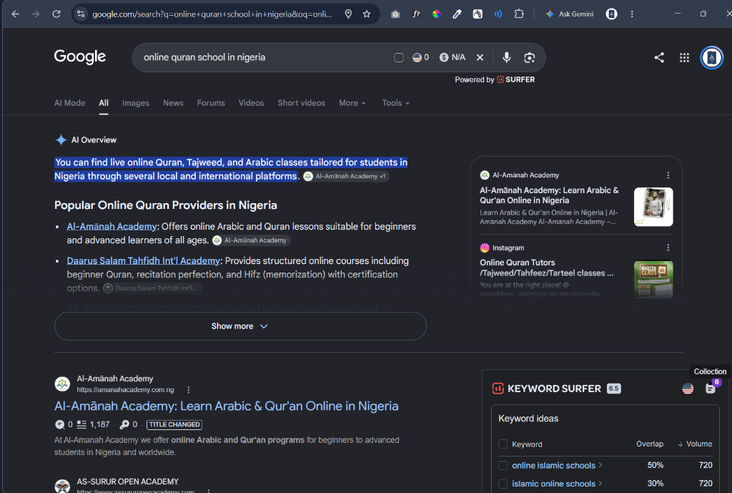Image resolution: width=732 pixels, height=493 pixels.
Task: Open the Extensions puzzle menu
Action: point(519,14)
